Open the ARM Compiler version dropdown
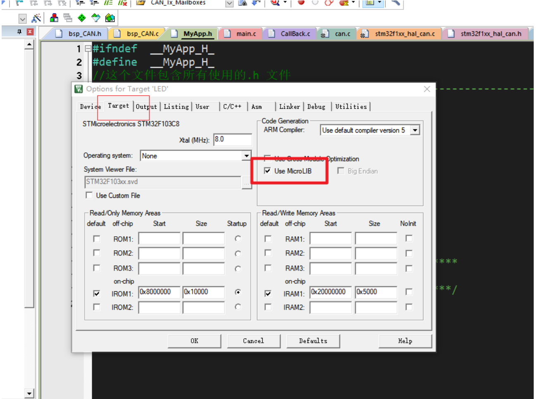This screenshot has height=399, width=537. 415,131
